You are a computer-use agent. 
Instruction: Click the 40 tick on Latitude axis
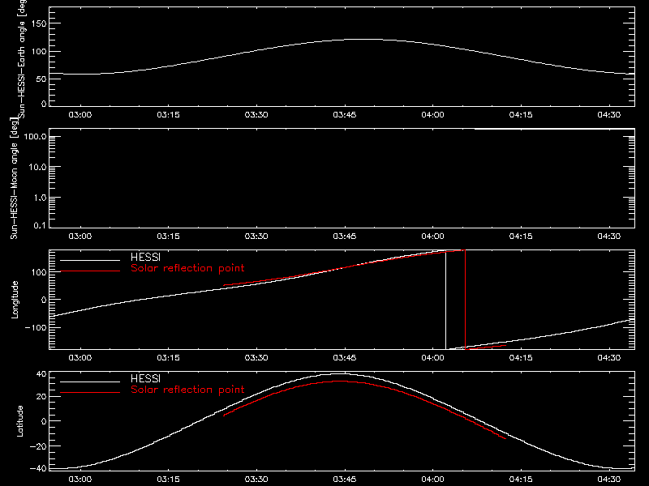click(x=41, y=374)
